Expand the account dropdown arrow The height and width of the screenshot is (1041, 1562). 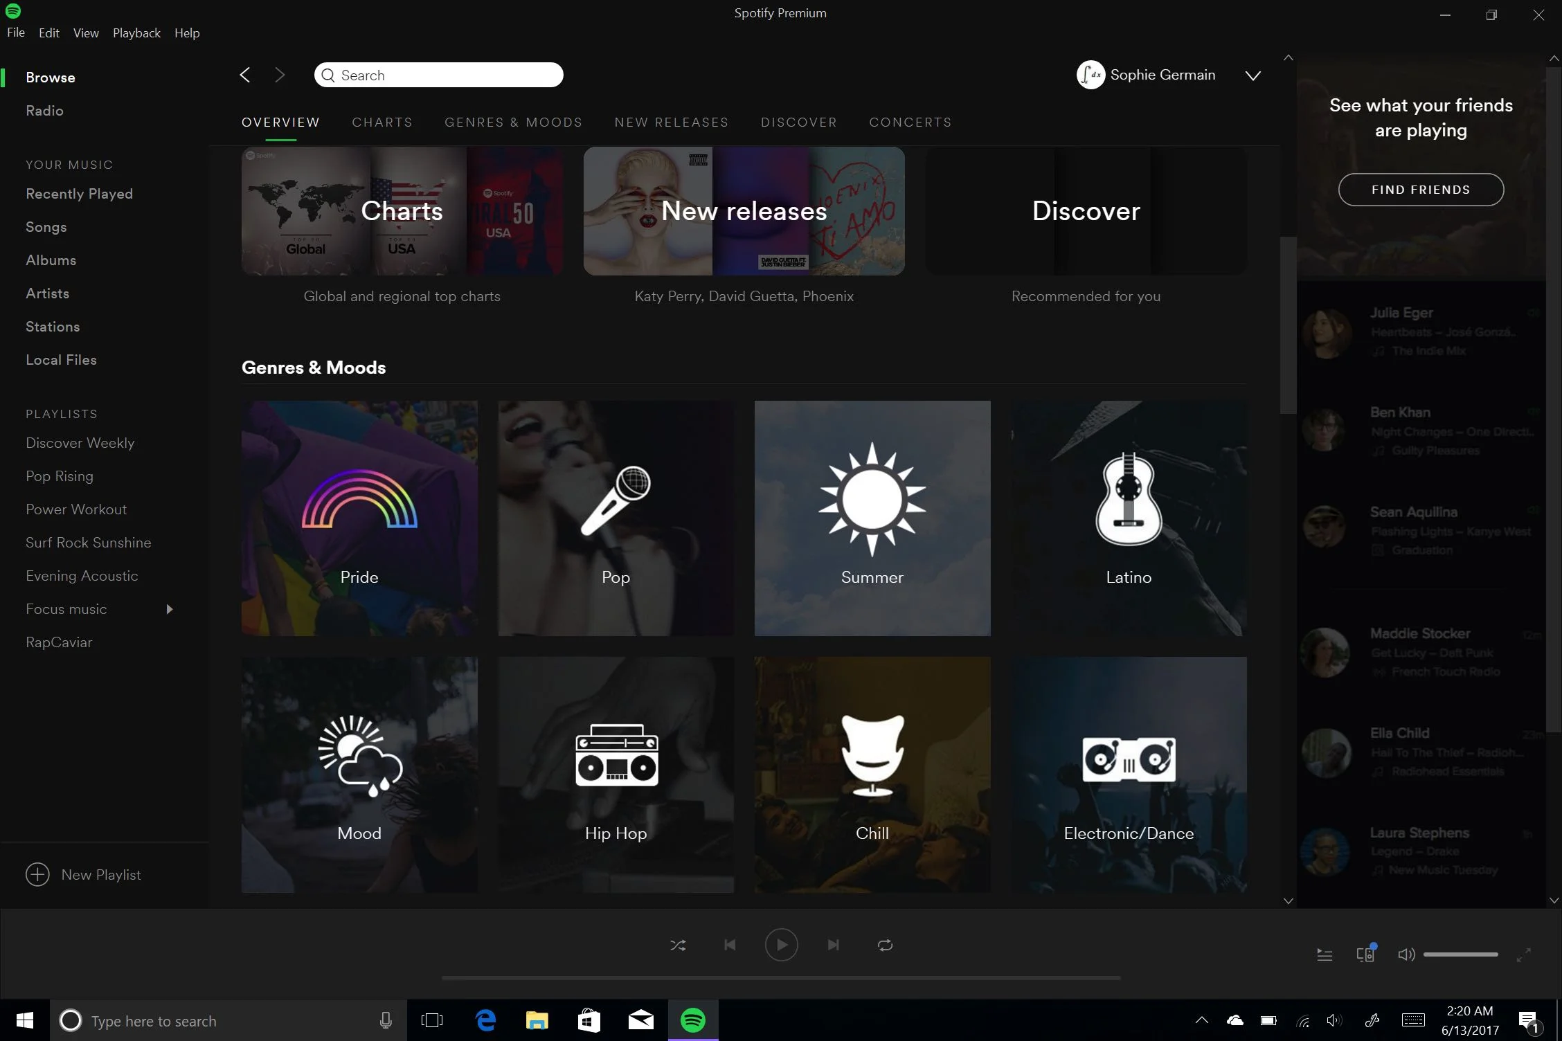[1253, 75]
